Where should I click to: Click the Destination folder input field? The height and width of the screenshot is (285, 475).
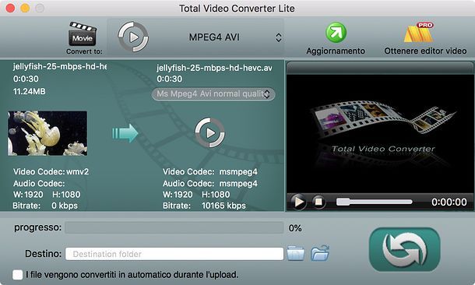[x=174, y=254]
